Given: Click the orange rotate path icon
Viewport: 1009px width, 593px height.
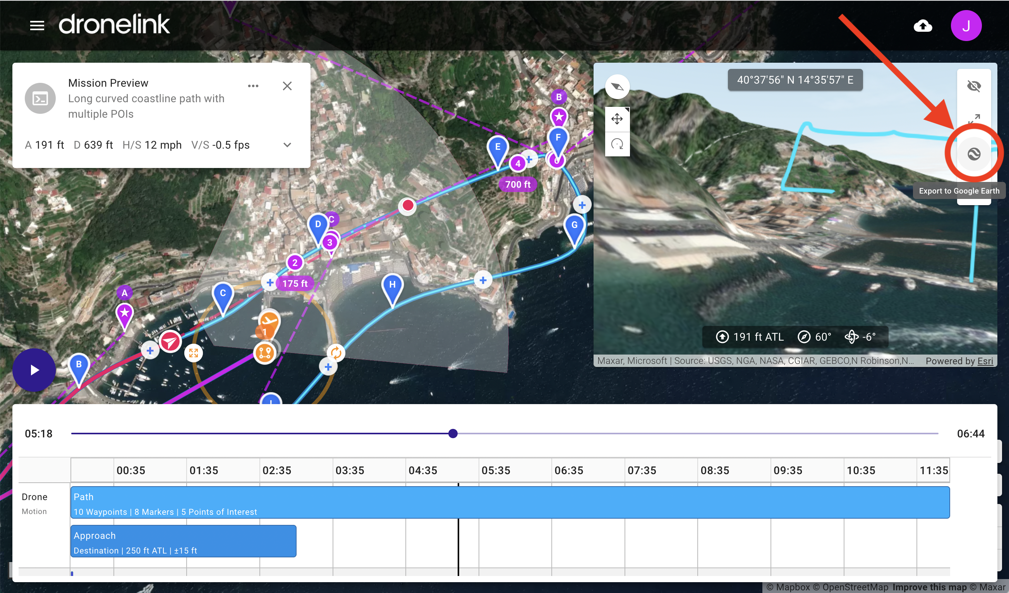Looking at the screenshot, I should pos(336,353).
